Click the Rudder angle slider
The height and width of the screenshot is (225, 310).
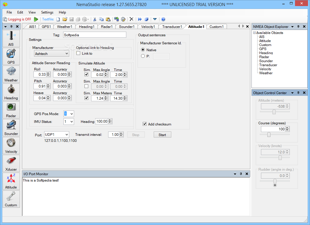[275, 181]
